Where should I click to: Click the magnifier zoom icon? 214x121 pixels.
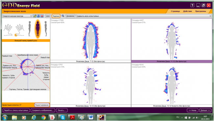point(63,16)
